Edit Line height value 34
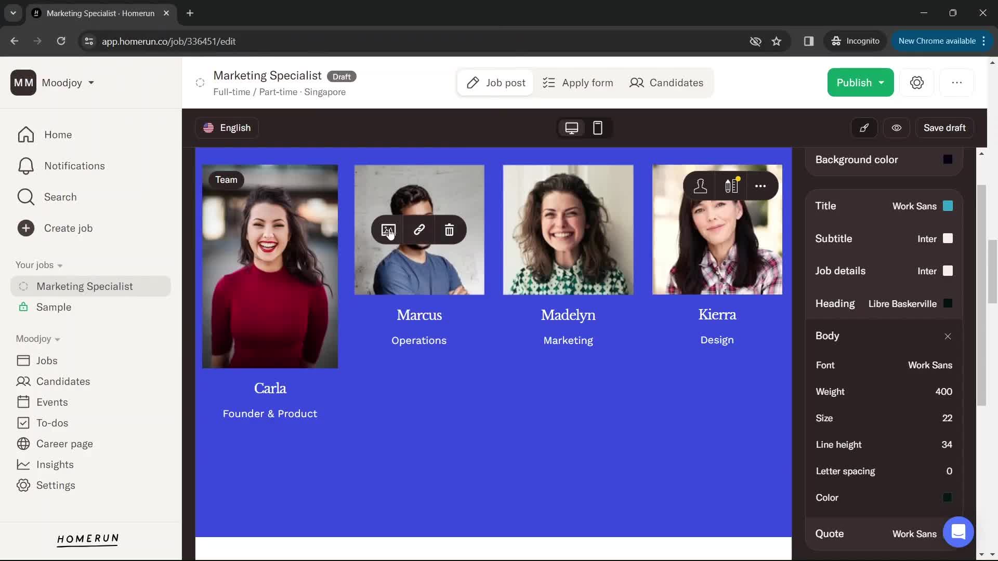 (x=947, y=445)
